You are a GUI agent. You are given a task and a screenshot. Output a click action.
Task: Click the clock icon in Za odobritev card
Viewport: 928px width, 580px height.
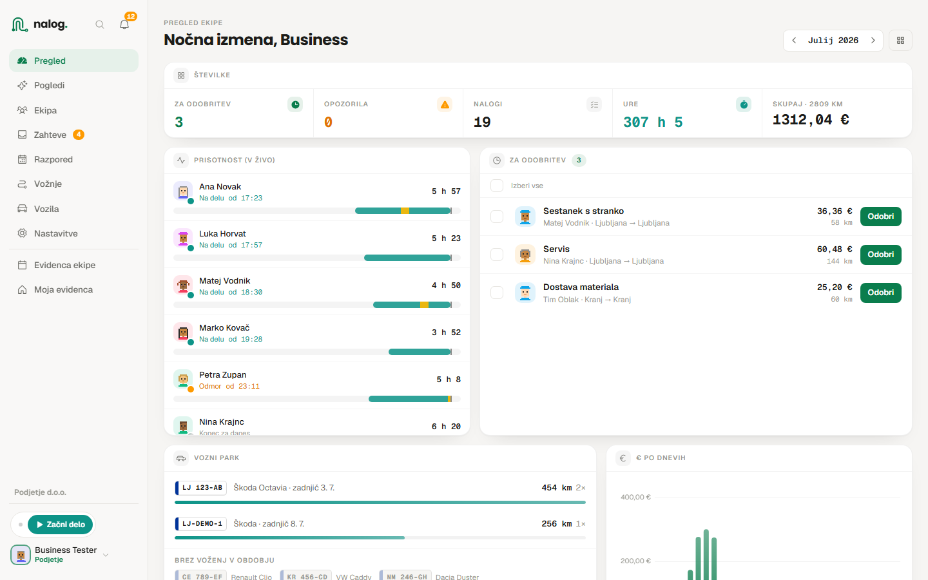pos(295,104)
